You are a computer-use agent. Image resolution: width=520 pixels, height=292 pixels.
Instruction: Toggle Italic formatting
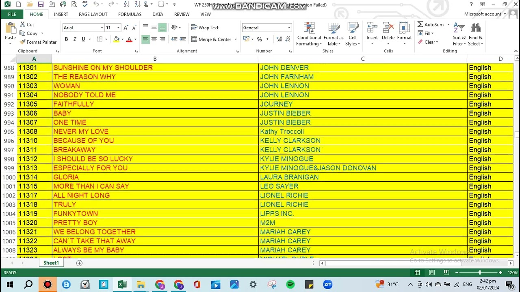tap(75, 39)
